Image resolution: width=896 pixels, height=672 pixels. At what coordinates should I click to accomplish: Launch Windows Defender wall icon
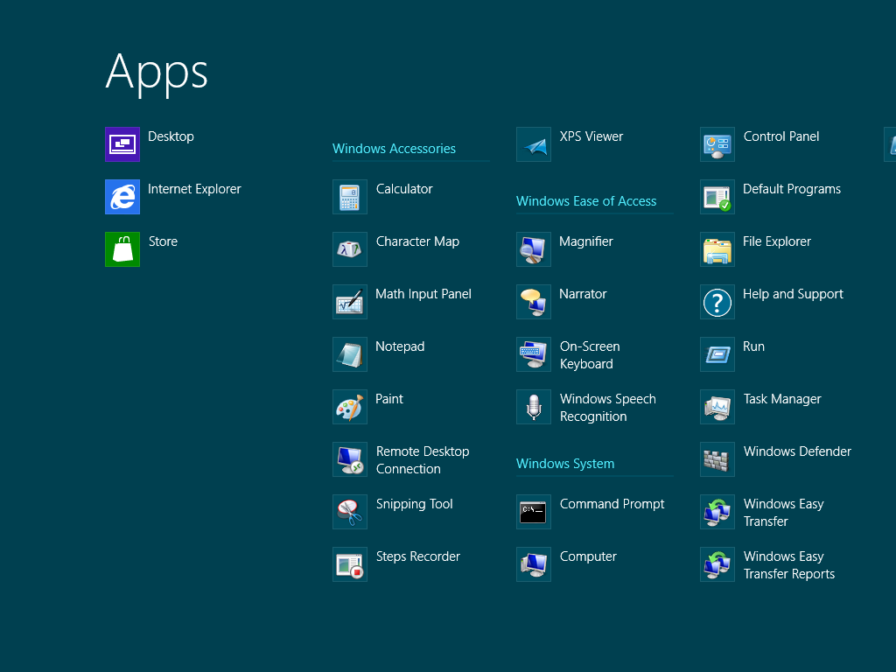tap(717, 459)
